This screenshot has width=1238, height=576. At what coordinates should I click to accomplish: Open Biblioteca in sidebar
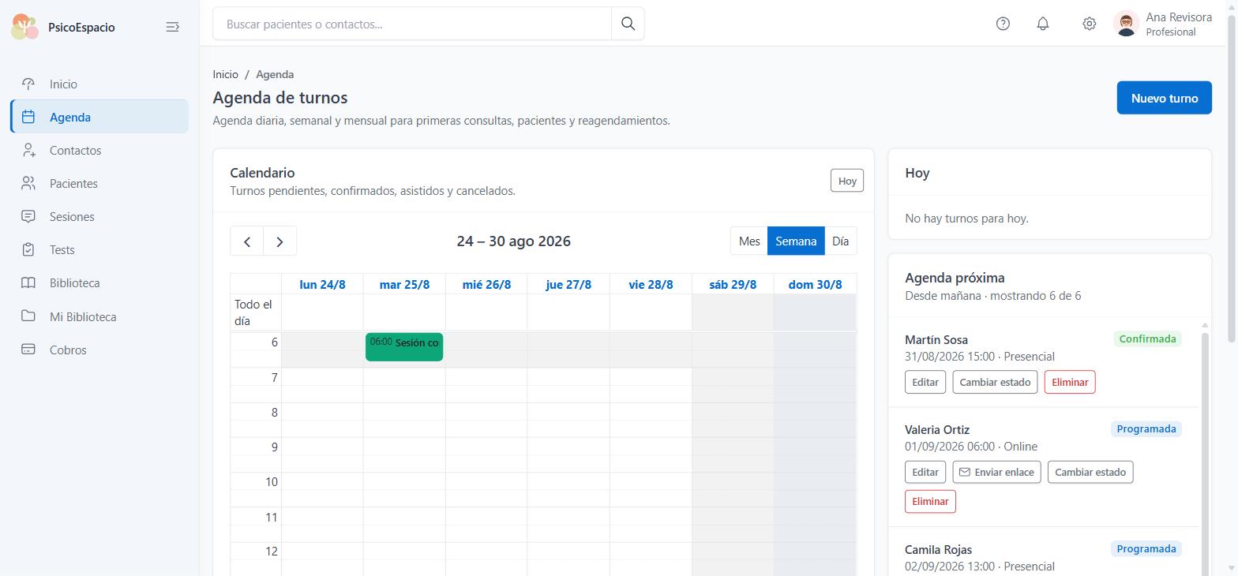click(x=99, y=282)
